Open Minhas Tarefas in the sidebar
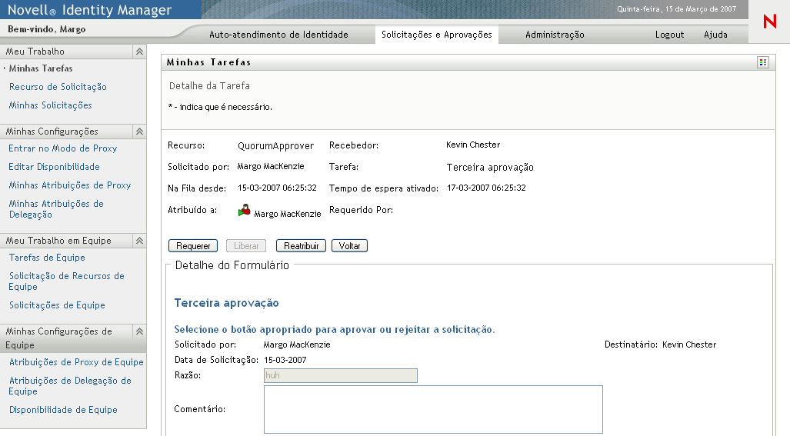Image resolution: width=790 pixels, height=436 pixels. coord(41,68)
